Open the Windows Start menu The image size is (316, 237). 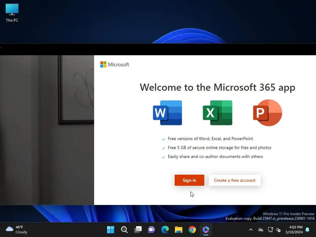[x=110, y=230]
